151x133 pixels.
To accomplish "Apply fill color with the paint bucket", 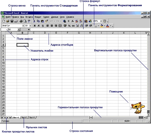I will point(102,26).
